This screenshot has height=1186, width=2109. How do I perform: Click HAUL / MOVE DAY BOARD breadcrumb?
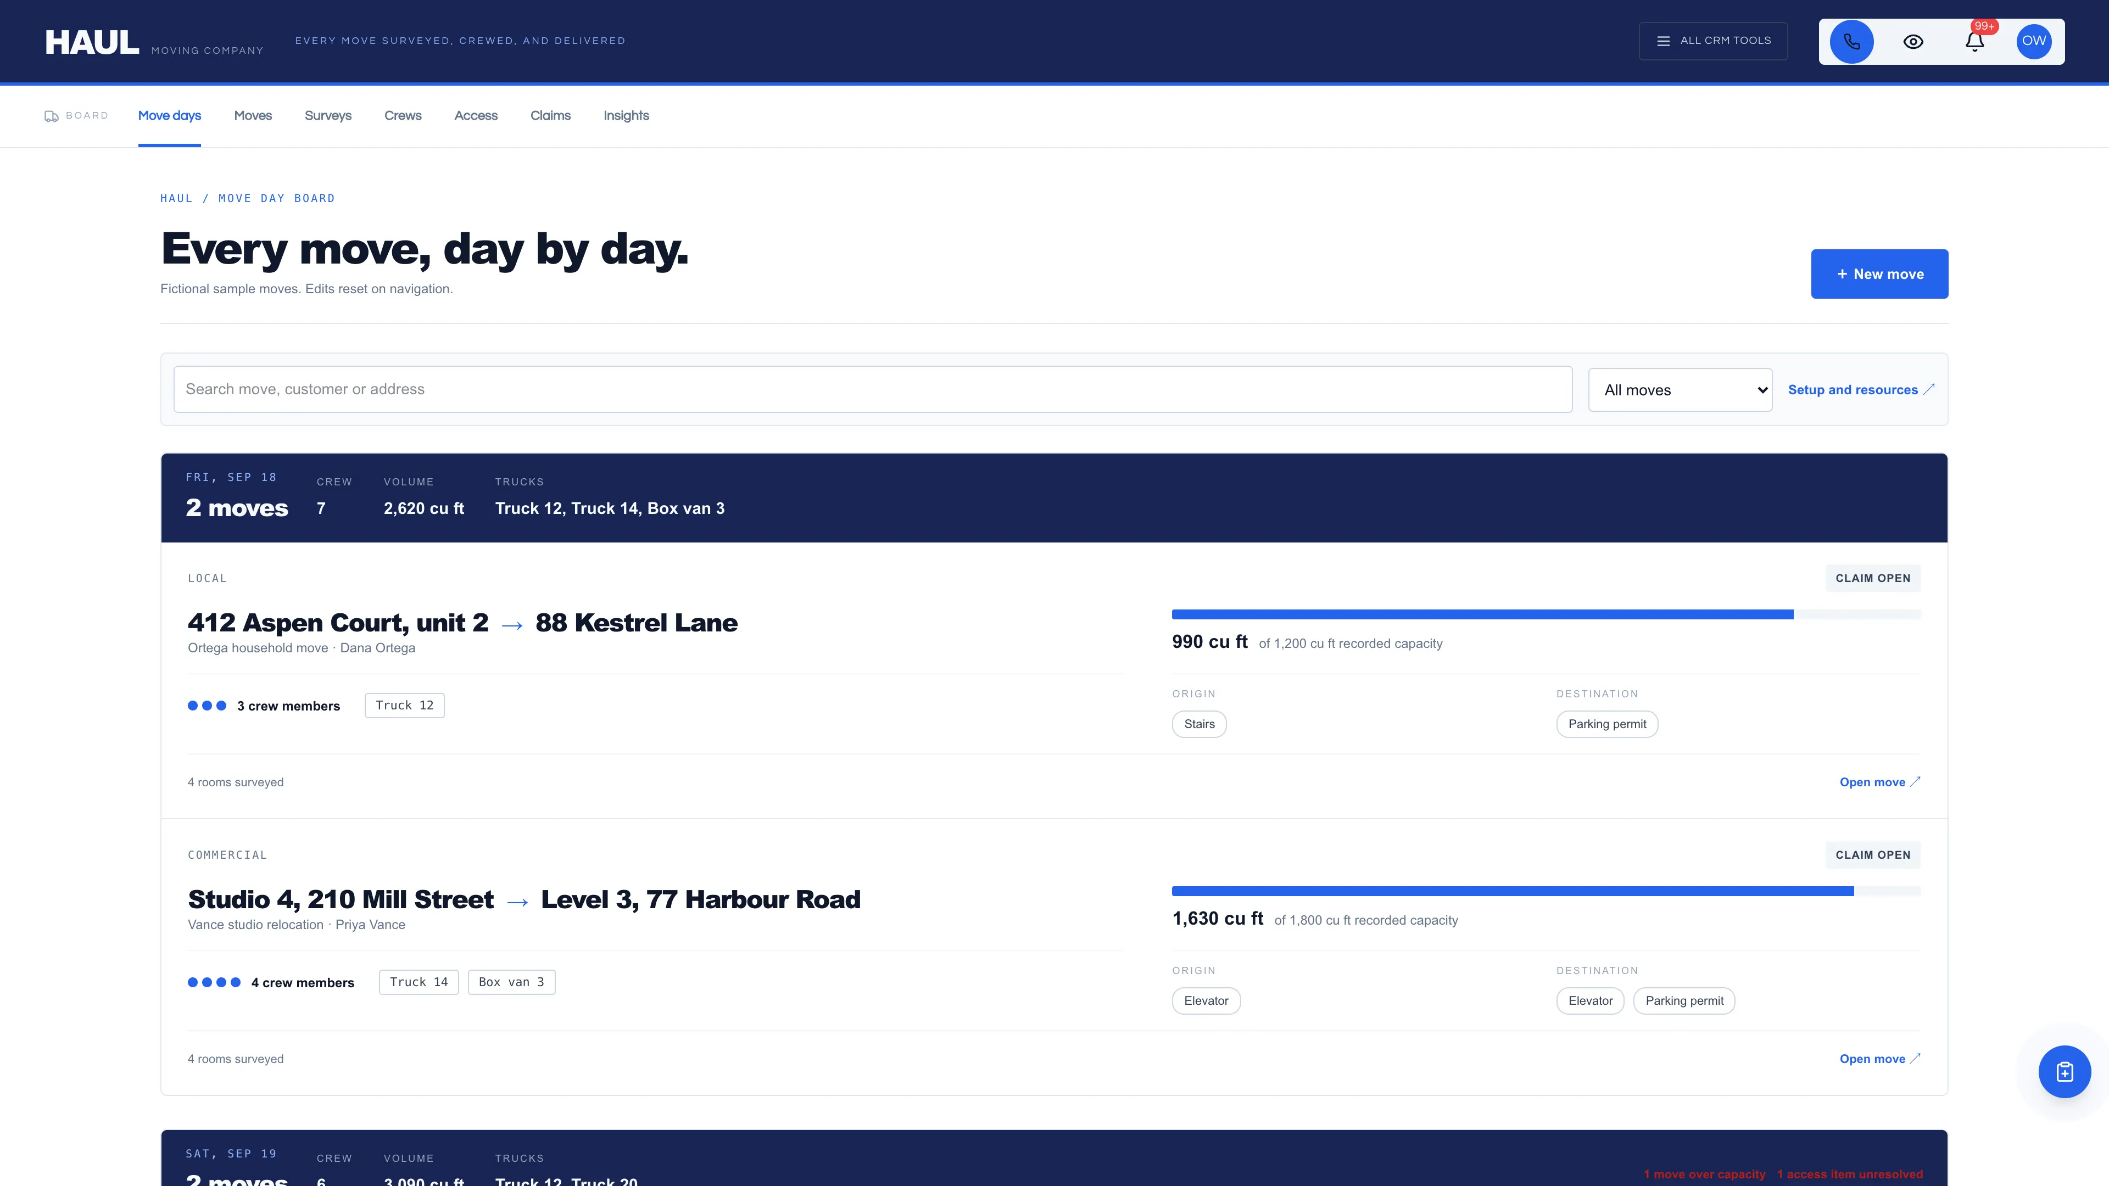(247, 199)
